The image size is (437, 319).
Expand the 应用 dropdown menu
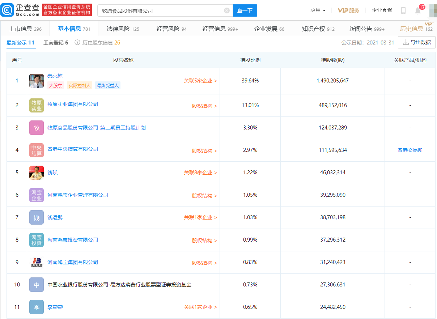(x=318, y=10)
